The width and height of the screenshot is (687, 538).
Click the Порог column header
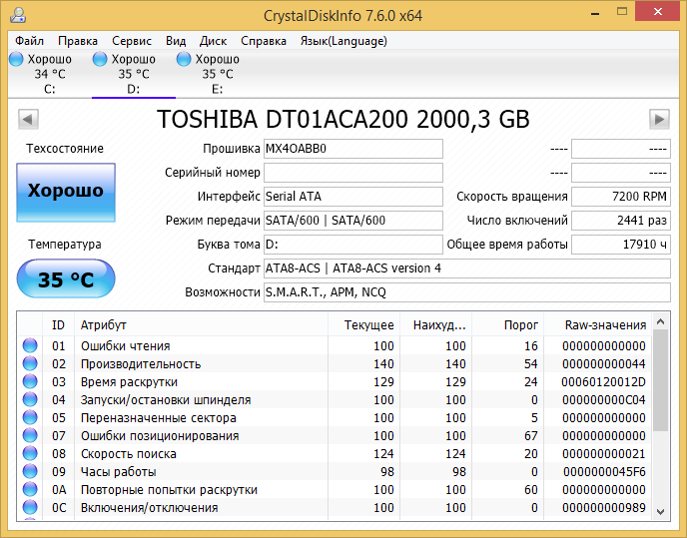pos(507,325)
